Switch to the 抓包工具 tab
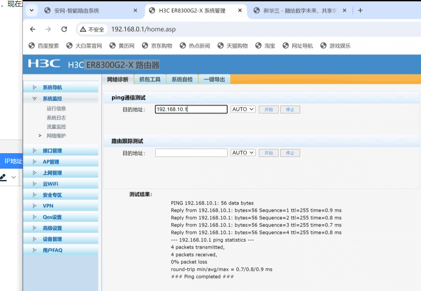 click(x=150, y=79)
